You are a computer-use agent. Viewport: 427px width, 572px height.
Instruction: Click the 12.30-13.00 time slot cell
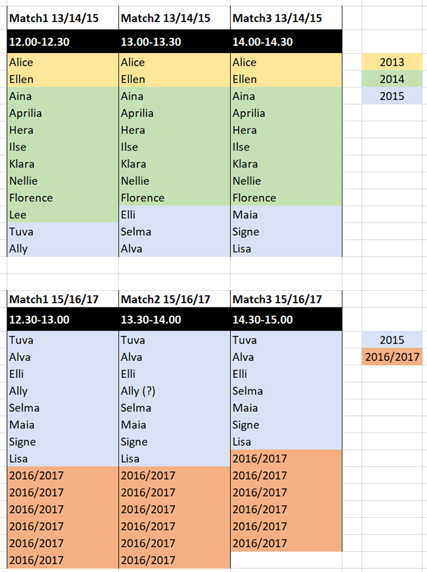point(63,319)
